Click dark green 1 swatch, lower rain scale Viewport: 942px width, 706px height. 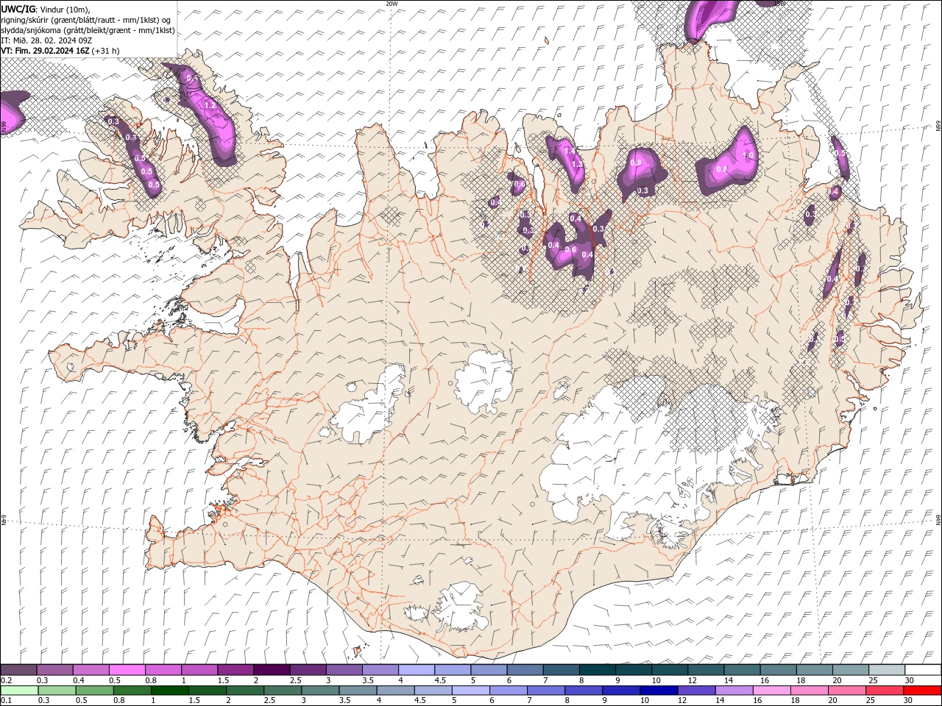point(169,691)
